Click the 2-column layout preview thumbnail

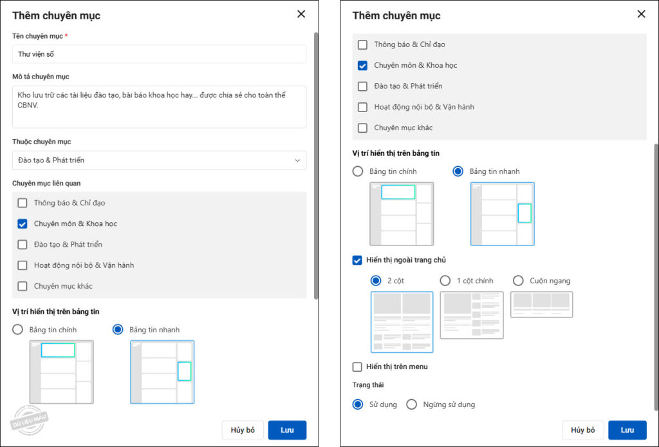point(402,321)
